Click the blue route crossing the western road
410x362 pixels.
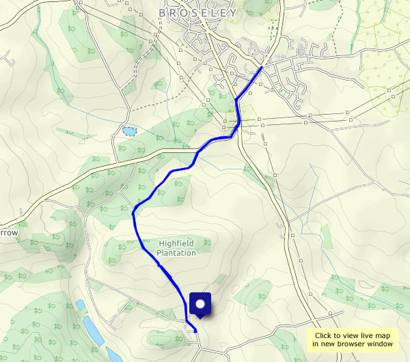pos(198,152)
